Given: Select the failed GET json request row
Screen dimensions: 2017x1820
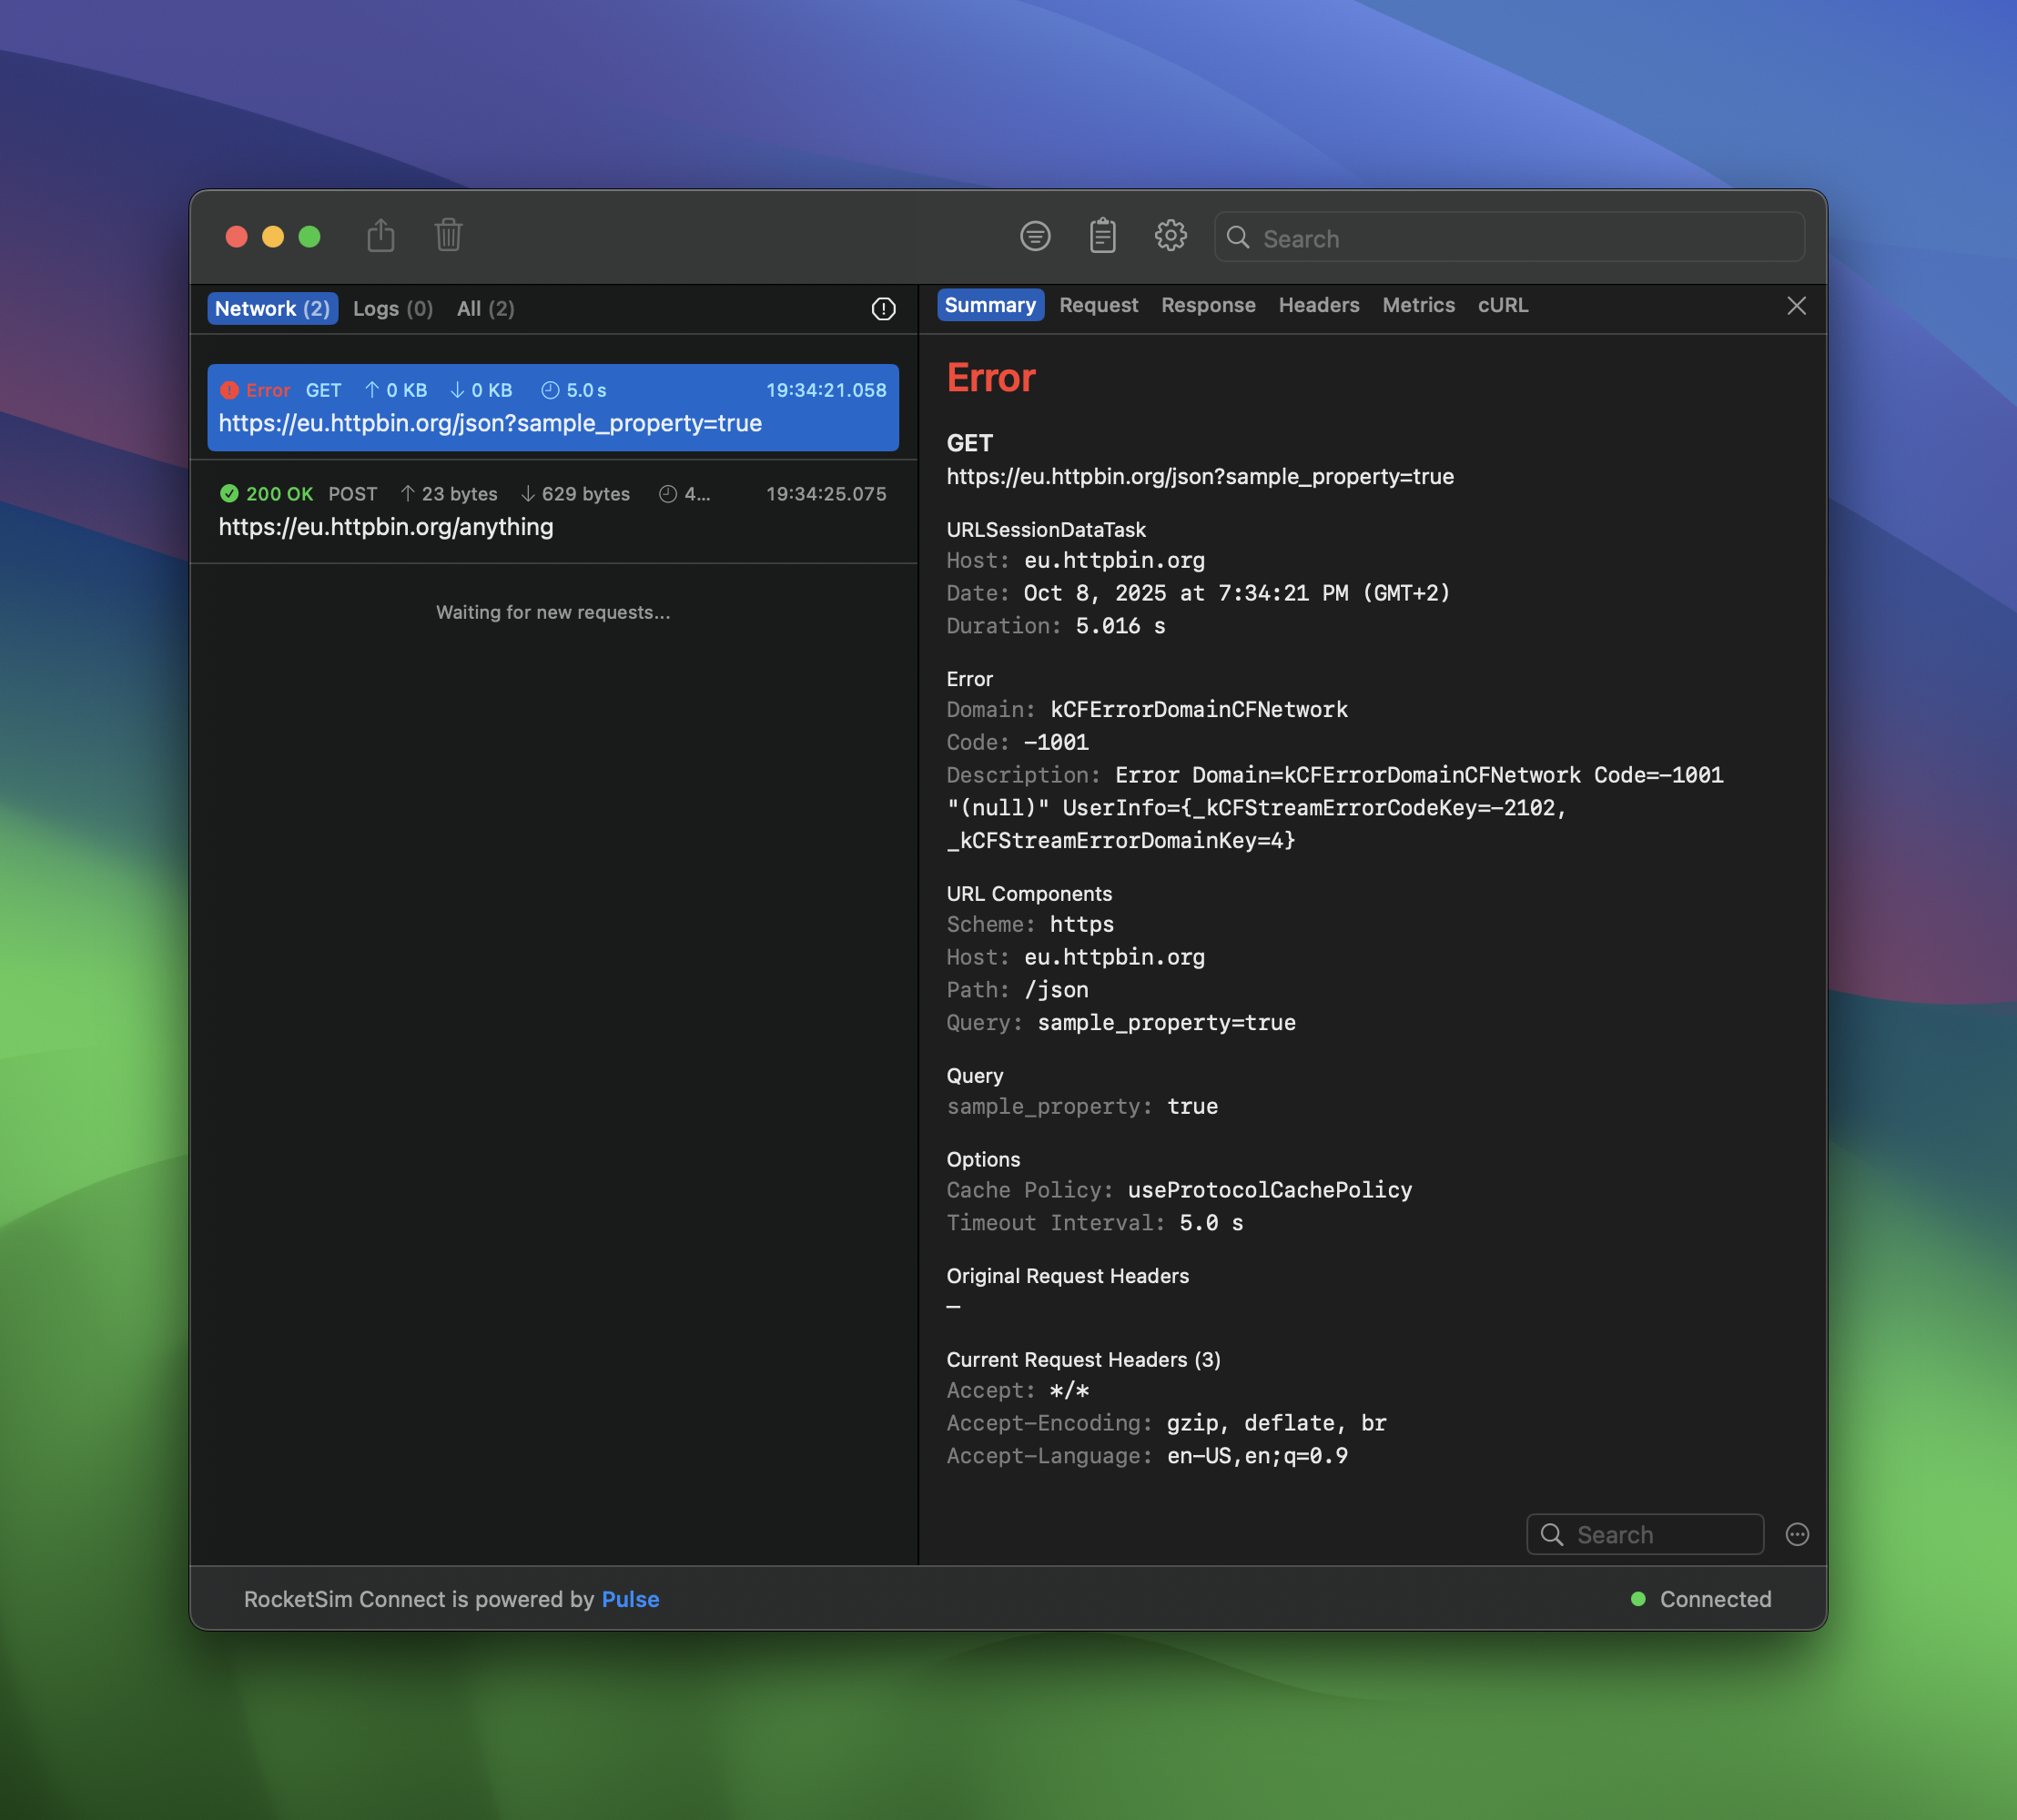Looking at the screenshot, I should [552, 408].
